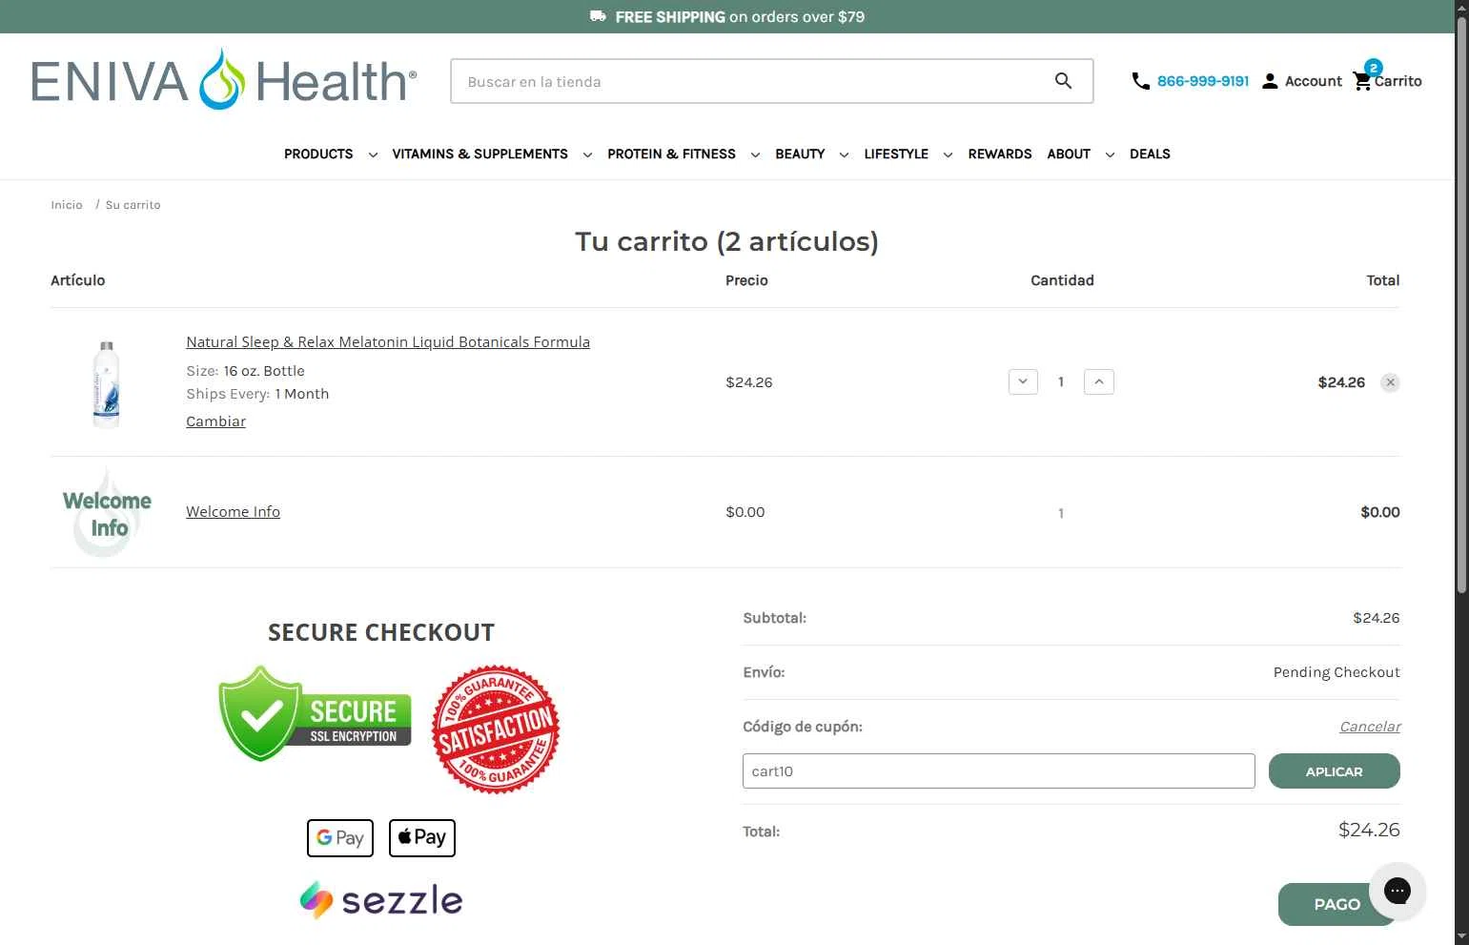Open the Vitamins & Supplements menu
Image resolution: width=1469 pixels, height=945 pixels.
click(x=479, y=154)
